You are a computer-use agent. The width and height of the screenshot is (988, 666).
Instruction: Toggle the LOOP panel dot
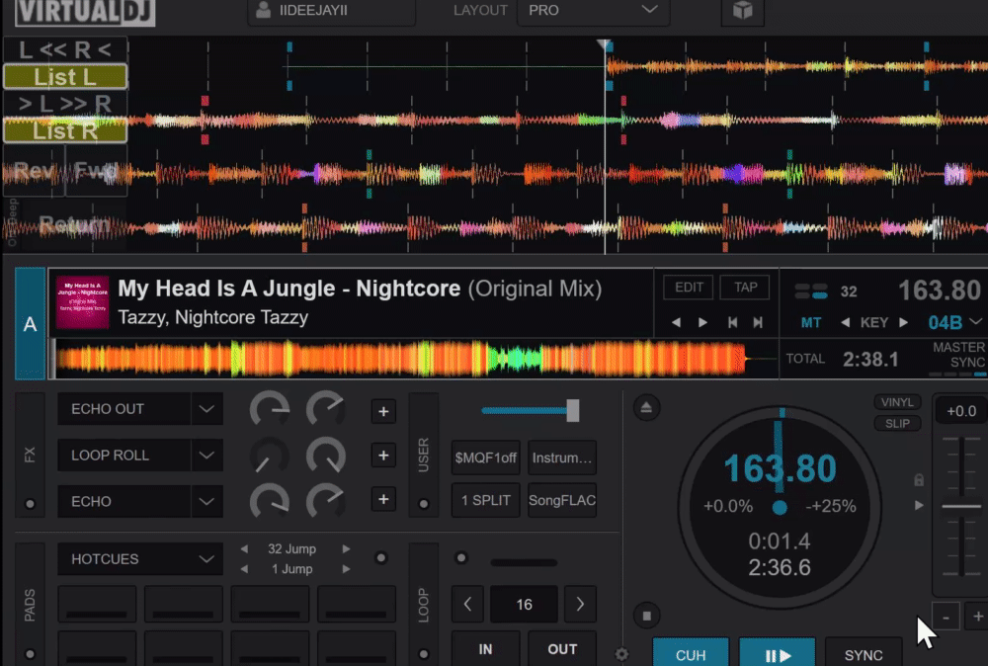(x=424, y=654)
